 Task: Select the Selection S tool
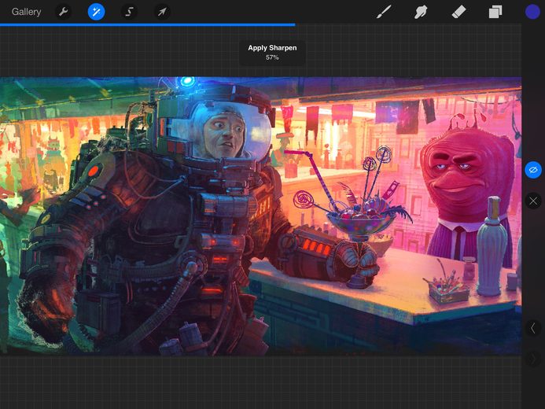[129, 12]
